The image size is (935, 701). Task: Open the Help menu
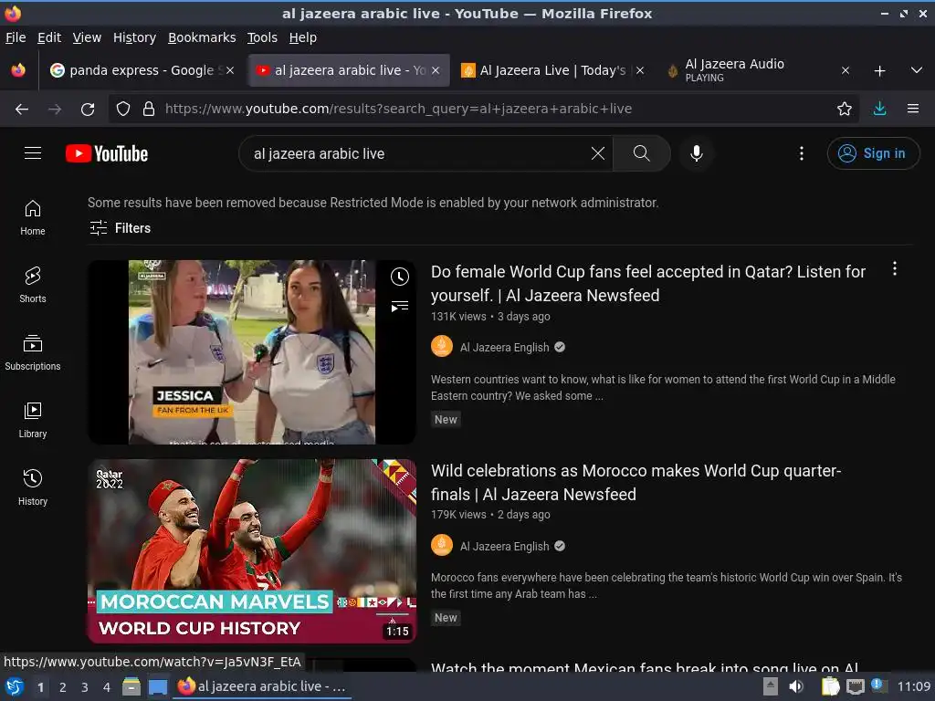[x=303, y=37]
